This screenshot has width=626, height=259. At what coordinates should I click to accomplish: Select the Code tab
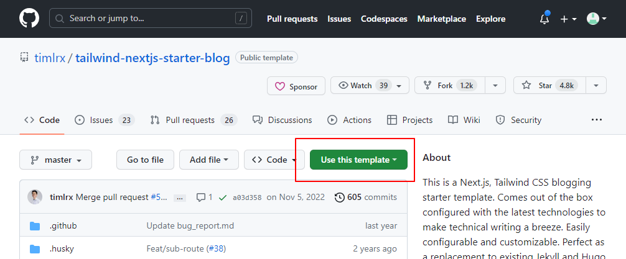42,120
